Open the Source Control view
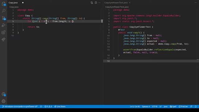The width and height of the screenshot is (199, 112). click(x=3, y=18)
